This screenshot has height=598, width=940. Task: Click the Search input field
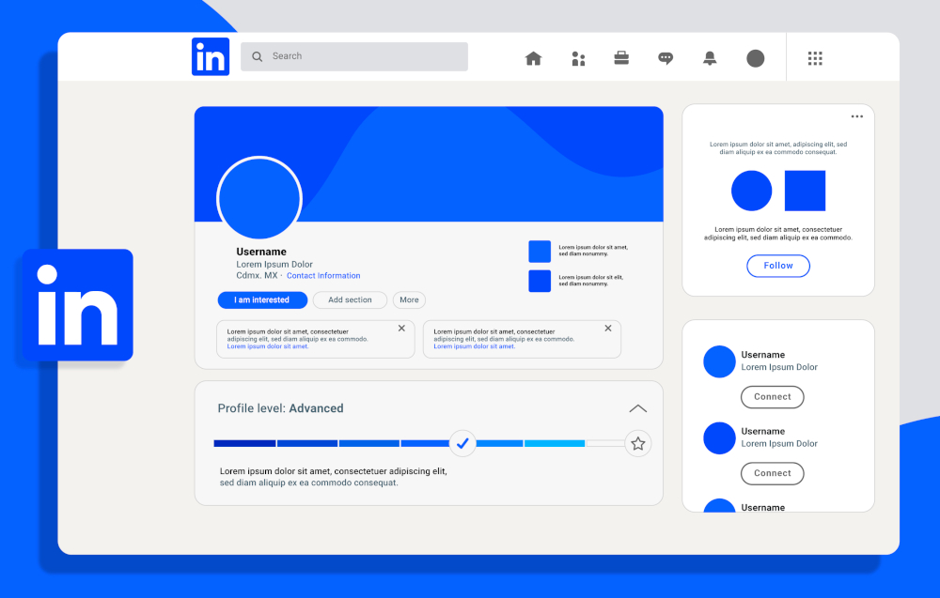tap(354, 57)
